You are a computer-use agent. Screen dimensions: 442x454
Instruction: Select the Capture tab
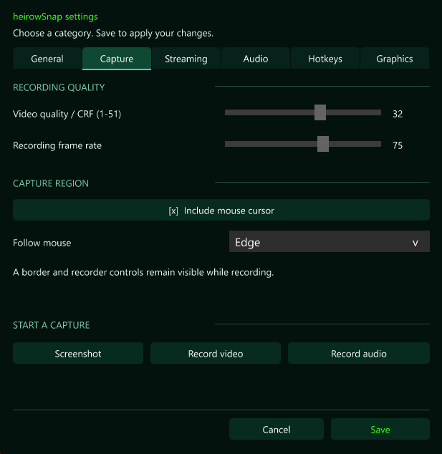click(117, 59)
